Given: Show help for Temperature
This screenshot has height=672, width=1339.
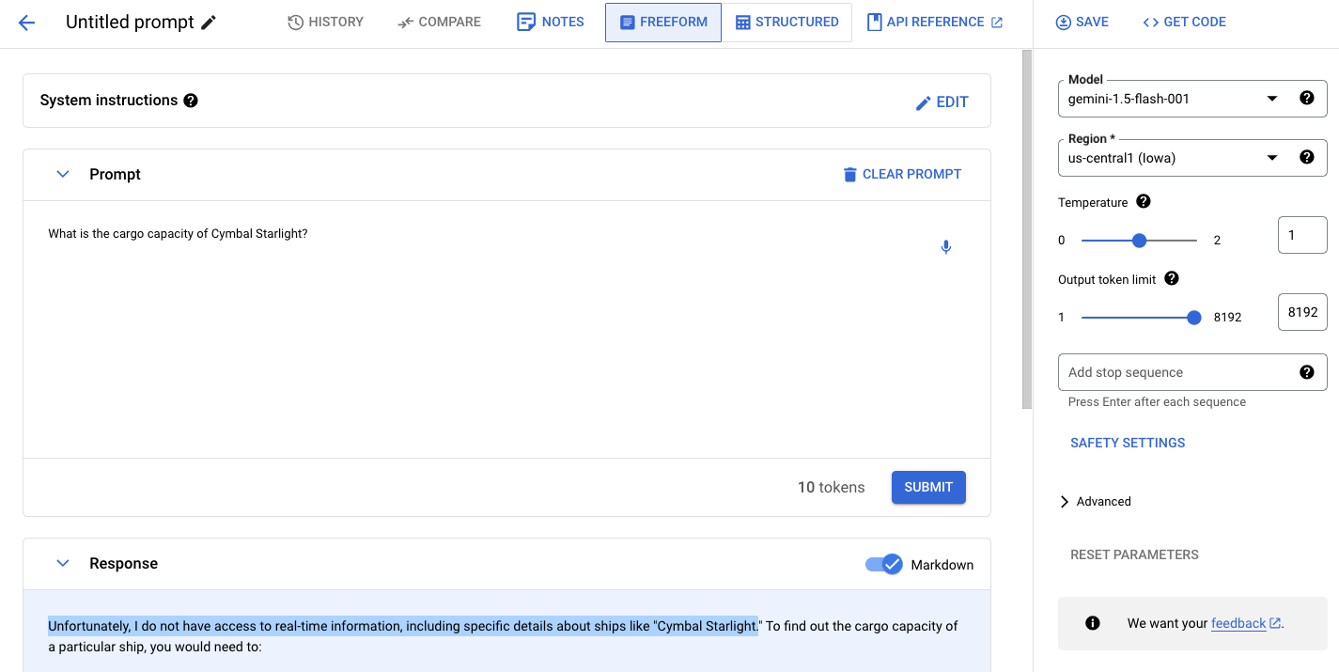Looking at the screenshot, I should click(x=1144, y=201).
